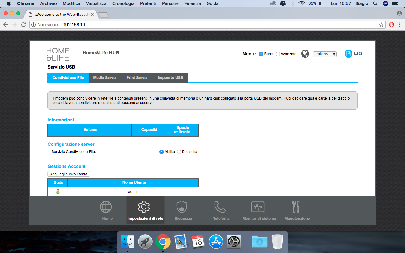Viewport: 405px width, 253px height.
Task: Select the Avanzato menu radio button
Action: [278, 54]
